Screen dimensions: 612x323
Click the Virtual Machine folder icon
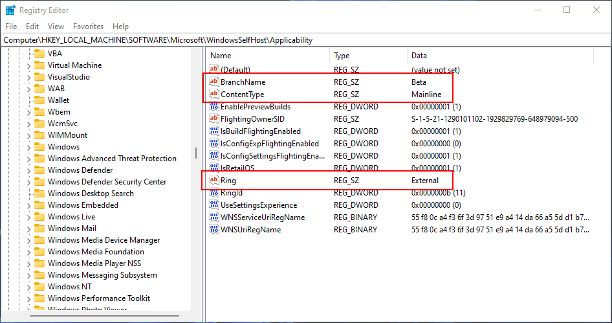click(x=39, y=65)
